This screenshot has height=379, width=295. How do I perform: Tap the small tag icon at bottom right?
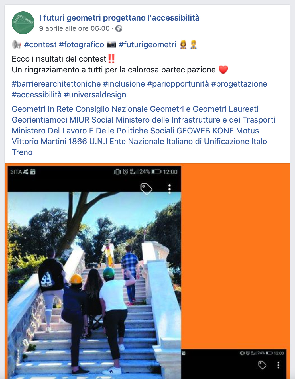tap(262, 365)
